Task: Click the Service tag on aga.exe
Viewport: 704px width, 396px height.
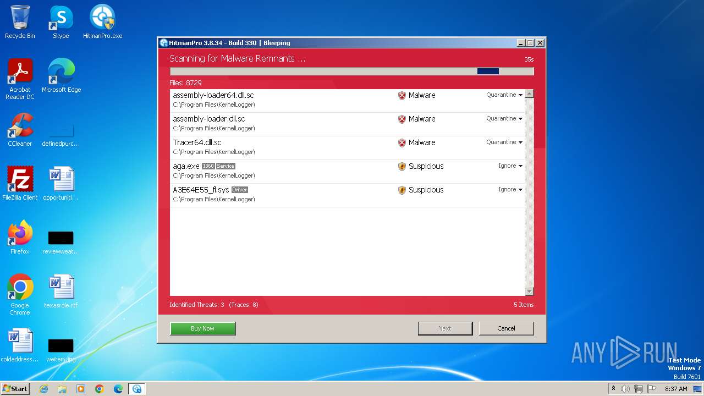Action: tap(226, 166)
